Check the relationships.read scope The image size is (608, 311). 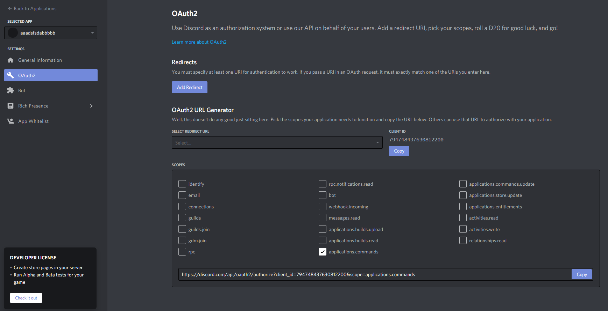(463, 240)
